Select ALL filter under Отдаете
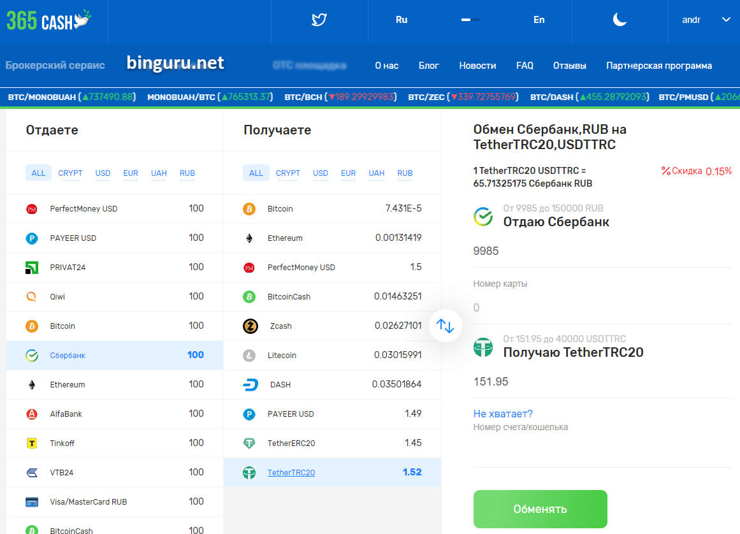740x534 pixels. point(38,173)
